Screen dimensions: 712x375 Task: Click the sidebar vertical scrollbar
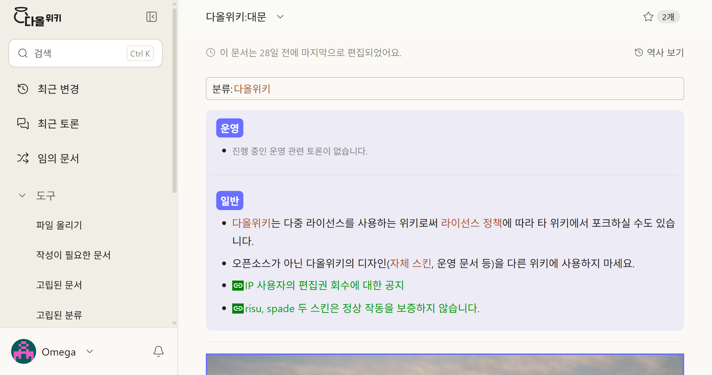(x=175, y=101)
